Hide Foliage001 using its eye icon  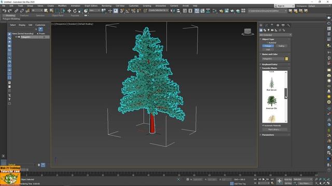tap(16, 37)
